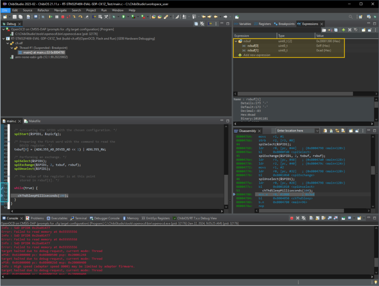Collapse the Thread #1 node

11,48
